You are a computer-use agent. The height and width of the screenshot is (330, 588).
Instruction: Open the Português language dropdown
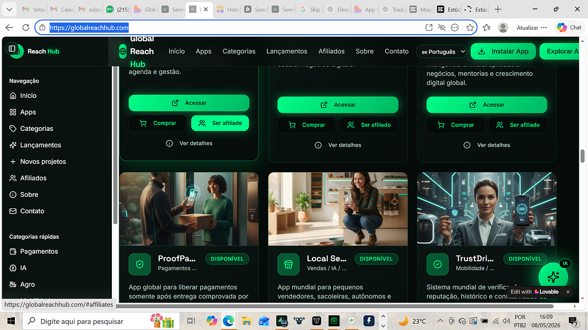441,52
